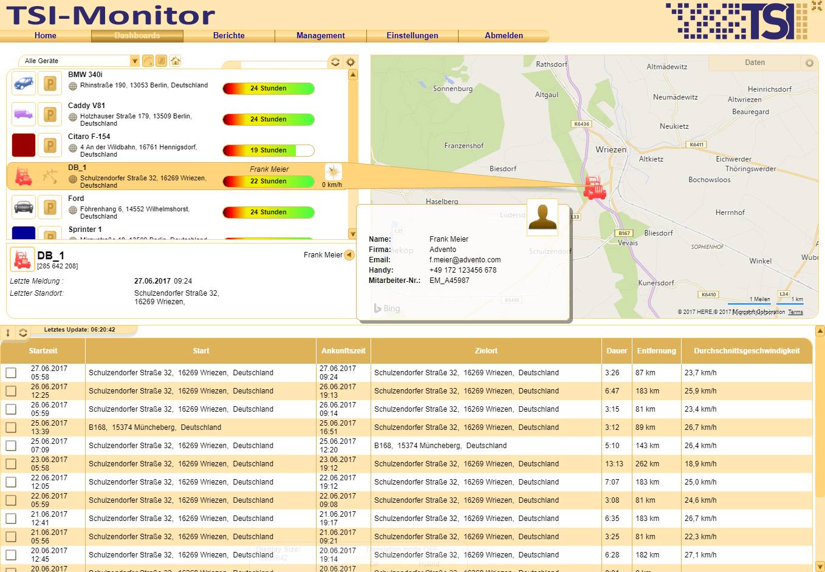Screen dimensions: 825x572
Task: Sort table by Startzeit column header
Action: point(43,351)
